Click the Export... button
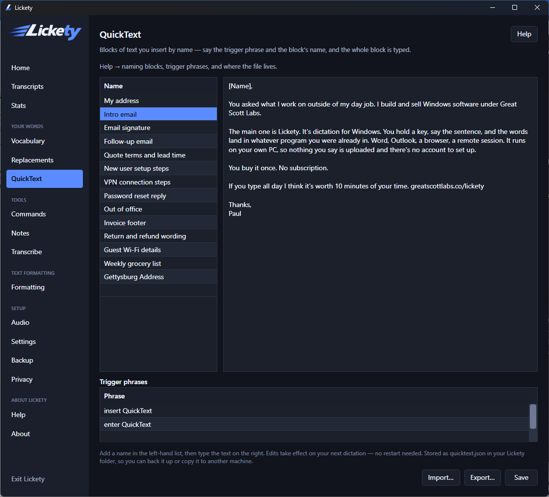549x497 pixels. point(482,477)
